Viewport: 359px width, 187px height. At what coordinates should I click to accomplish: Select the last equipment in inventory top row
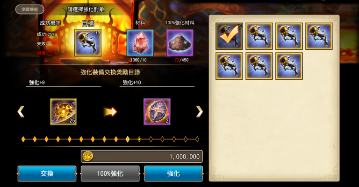click(x=319, y=36)
